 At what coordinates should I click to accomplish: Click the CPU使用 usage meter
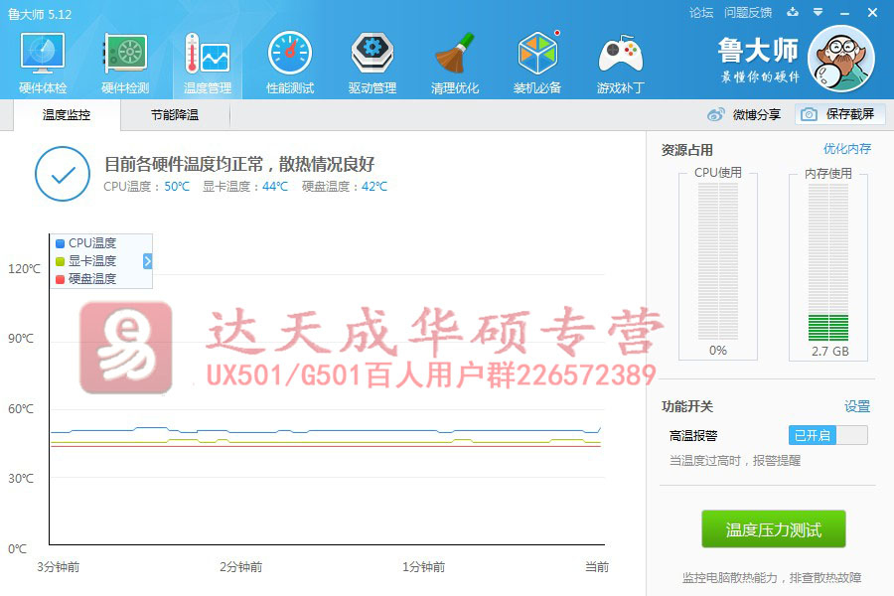coord(718,263)
